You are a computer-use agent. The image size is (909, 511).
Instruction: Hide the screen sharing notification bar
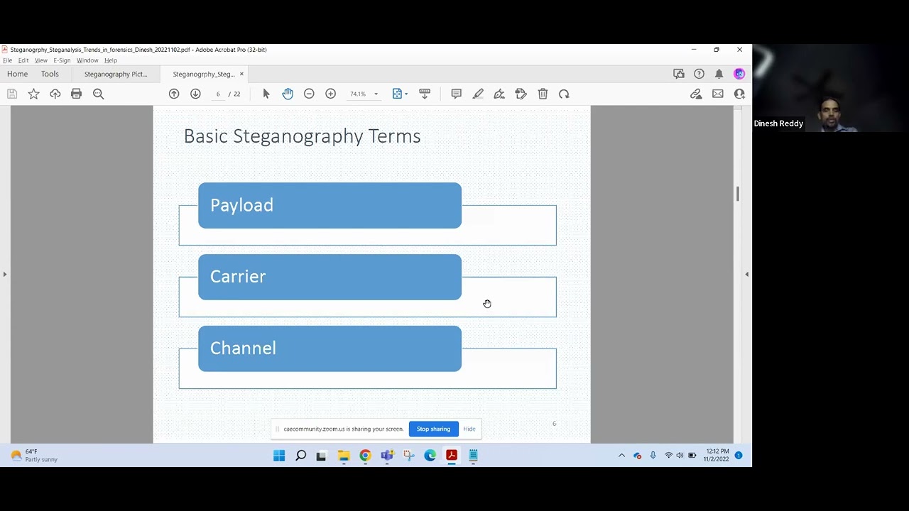tap(469, 429)
